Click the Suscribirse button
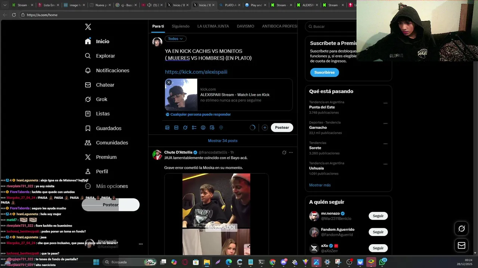The image size is (478, 268). (x=324, y=72)
